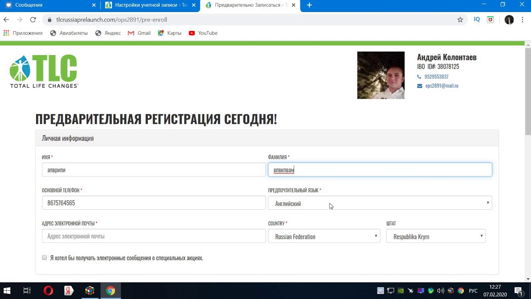This screenshot has width=531, height=299.
Task: Close the Предварительно Записаться tab
Action: [294, 5]
